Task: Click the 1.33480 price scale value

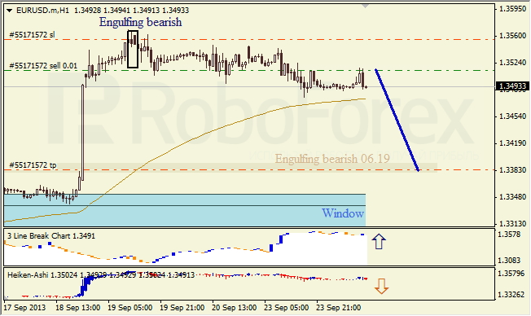Action: (x=513, y=196)
